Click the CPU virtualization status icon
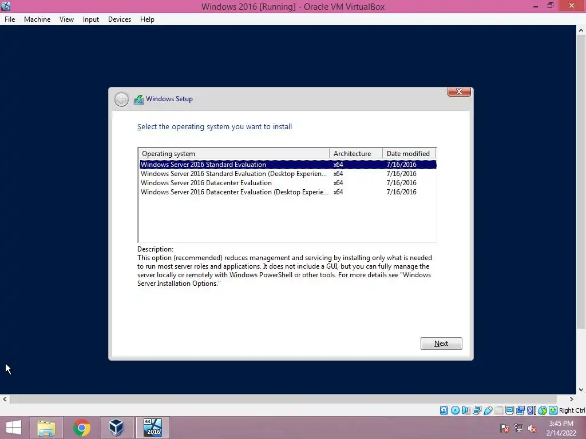Screen dimensions: 586x439 (531, 410)
